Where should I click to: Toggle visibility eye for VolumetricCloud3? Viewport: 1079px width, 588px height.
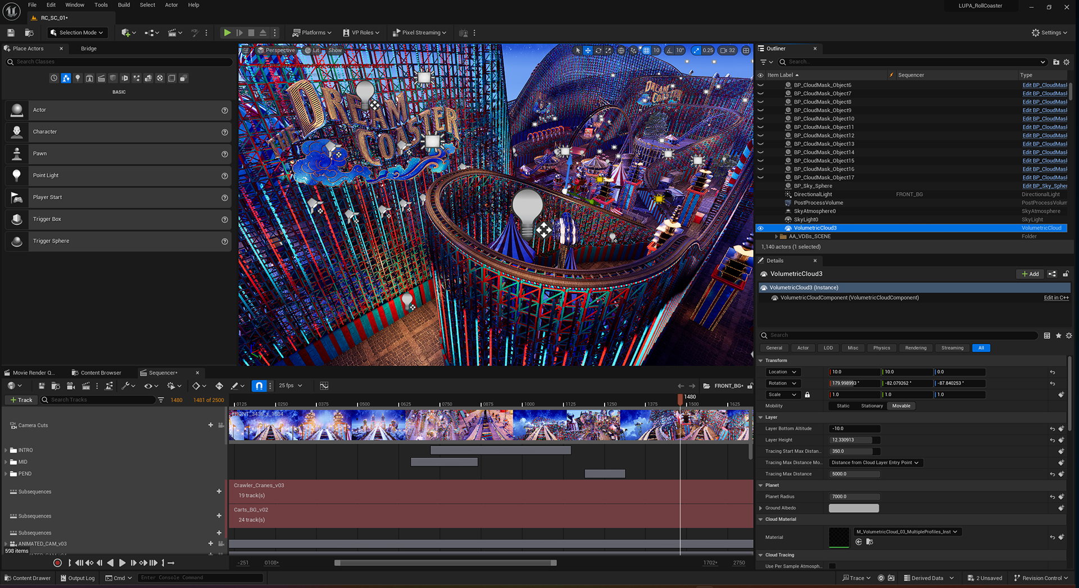pos(760,228)
